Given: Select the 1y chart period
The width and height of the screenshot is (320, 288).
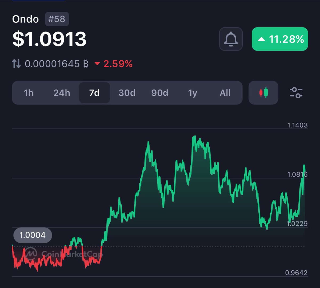Looking at the screenshot, I should click(x=193, y=93).
